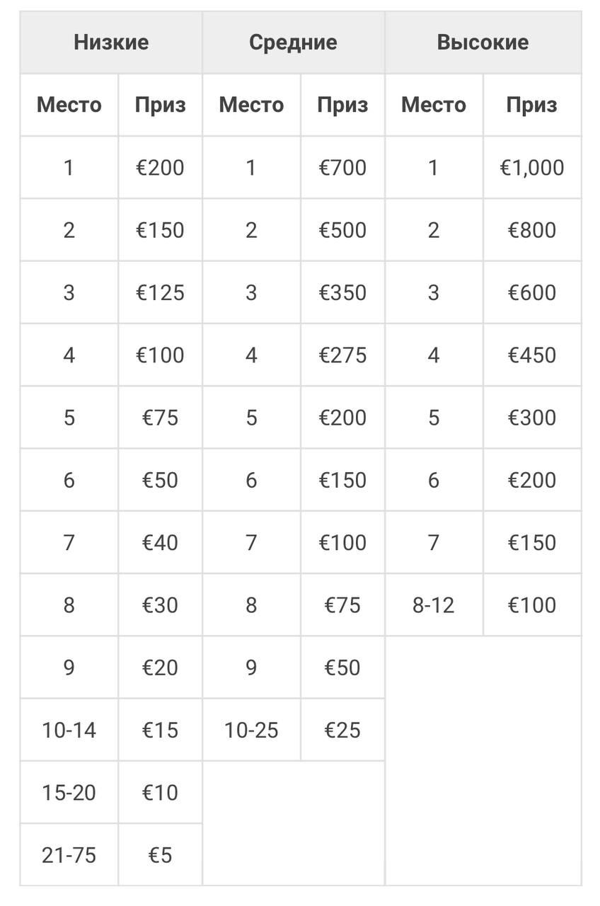
Task: Click the Приз header under Высокие
Action: point(532,105)
